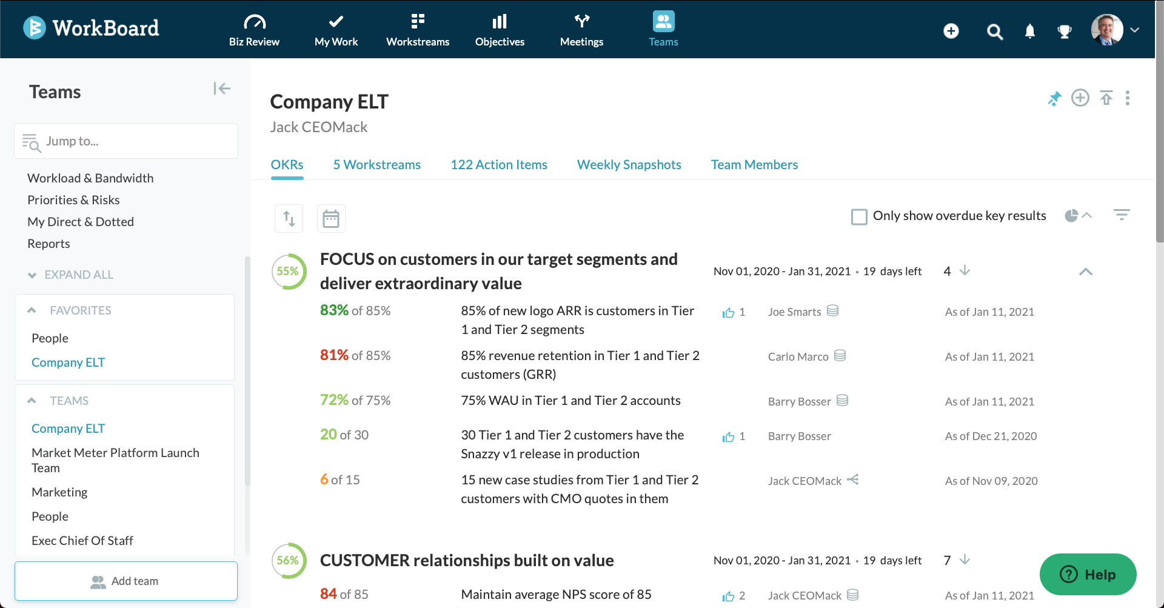Open notifications bell
The image size is (1164, 608).
tap(1029, 32)
